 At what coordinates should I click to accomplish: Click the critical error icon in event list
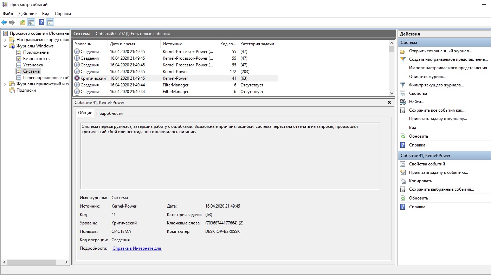(77, 78)
